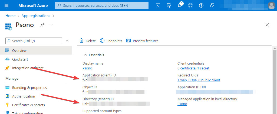This screenshot has width=277, height=114.
Task: Open the Help question mark icon
Action: tap(201, 5)
